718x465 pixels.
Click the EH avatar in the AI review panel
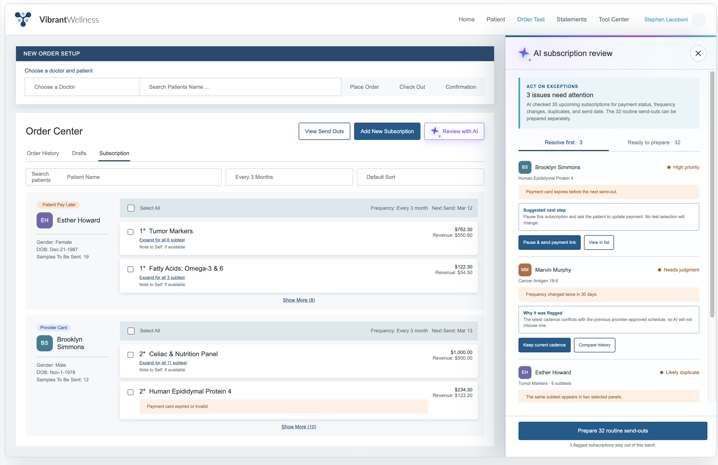[525, 372]
